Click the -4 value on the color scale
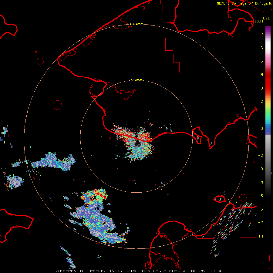The image size is (273, 273). [x=261, y=182]
